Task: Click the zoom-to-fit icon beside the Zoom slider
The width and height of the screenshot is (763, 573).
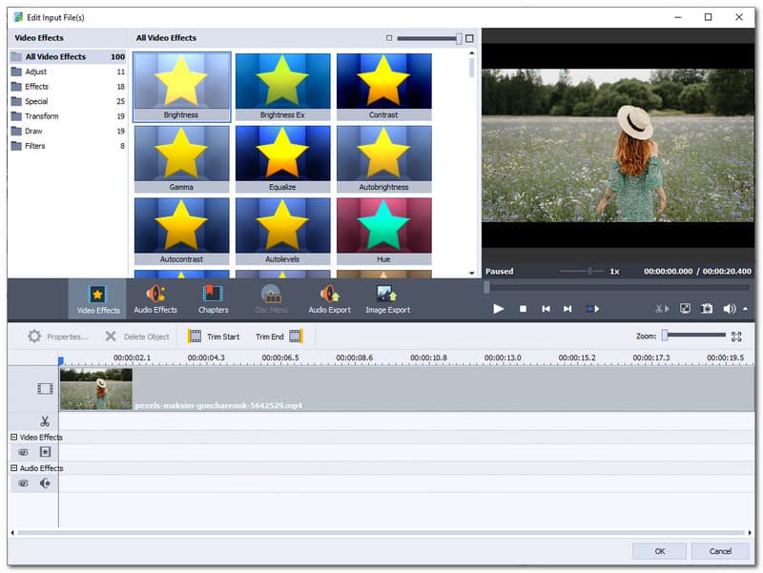Action: [x=736, y=336]
